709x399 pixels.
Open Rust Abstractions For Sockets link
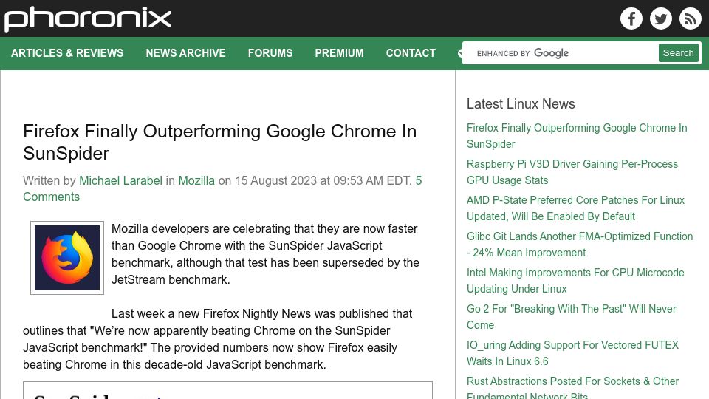[x=573, y=386]
